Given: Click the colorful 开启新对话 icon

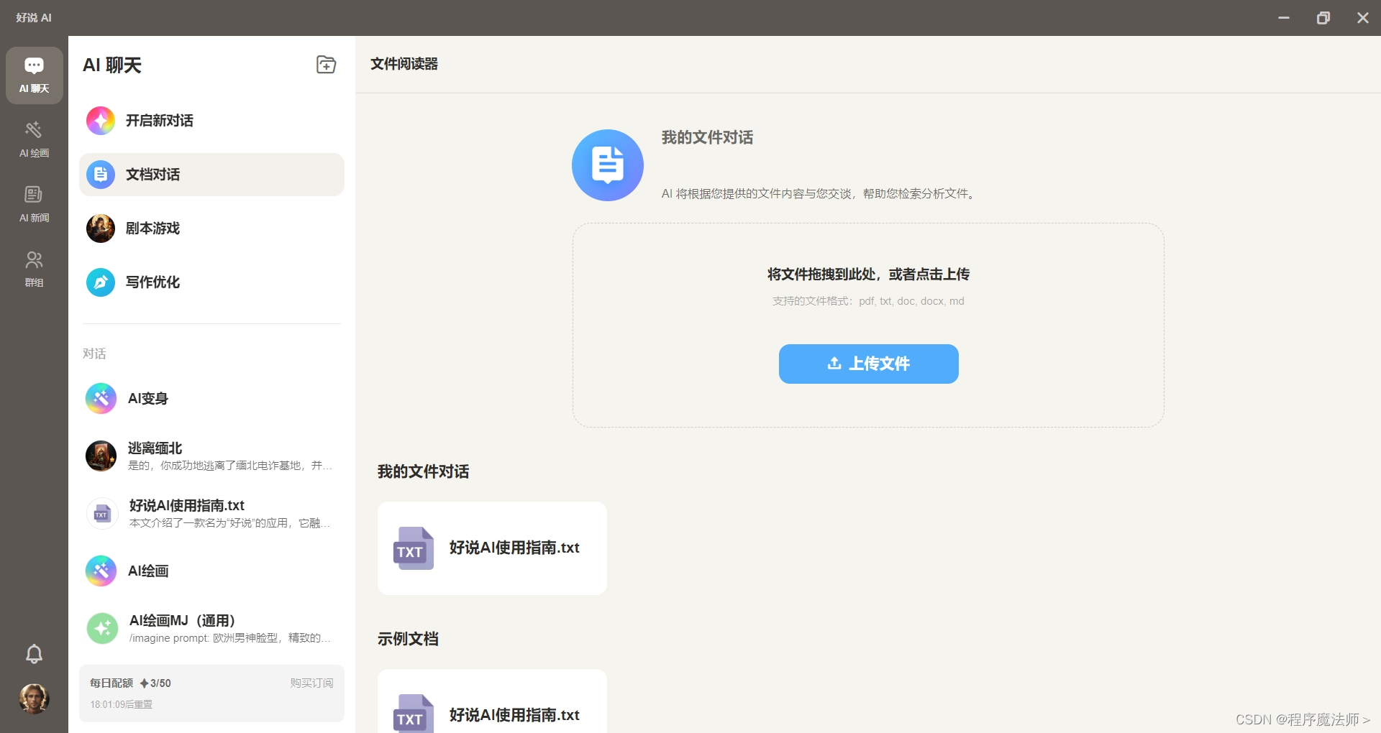Looking at the screenshot, I should point(101,121).
